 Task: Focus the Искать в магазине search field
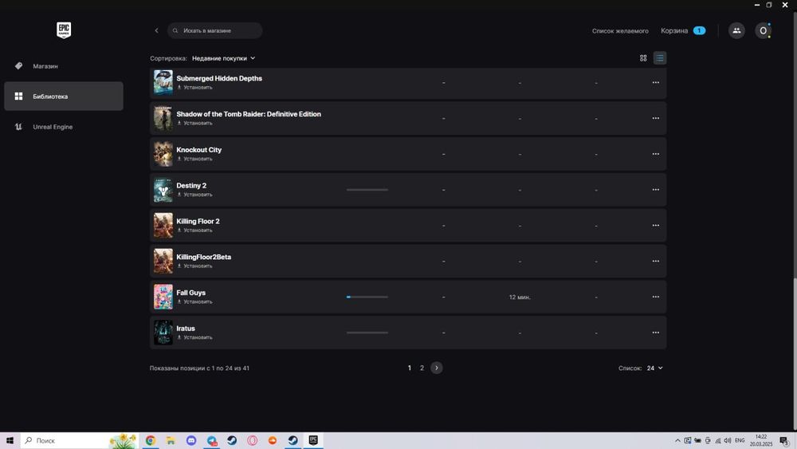215,30
